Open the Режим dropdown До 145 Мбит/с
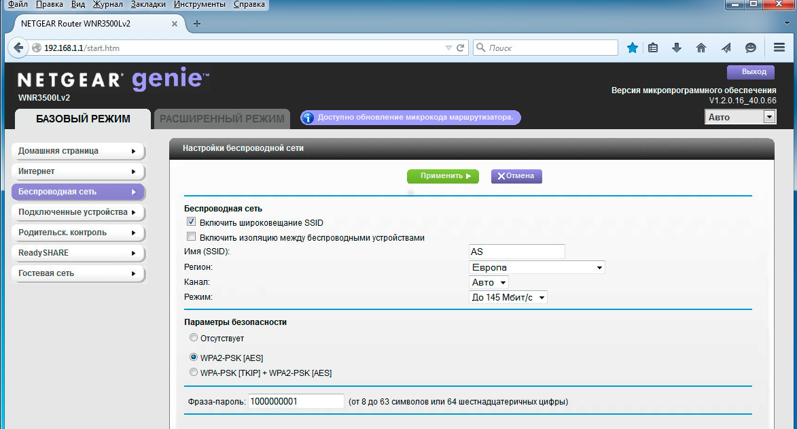The image size is (797, 429). pos(508,297)
